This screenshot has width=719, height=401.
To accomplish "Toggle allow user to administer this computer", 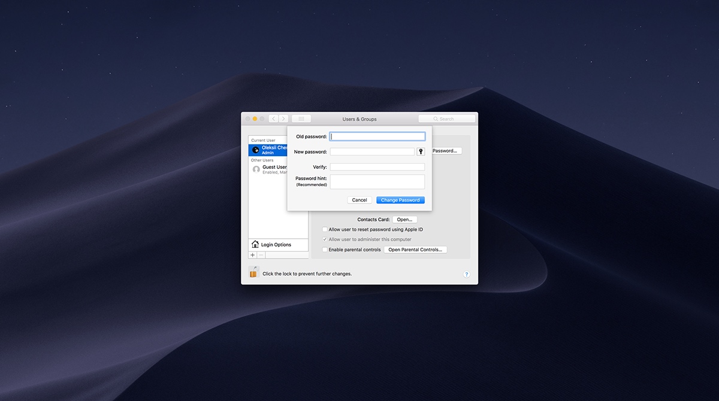I will click(325, 239).
